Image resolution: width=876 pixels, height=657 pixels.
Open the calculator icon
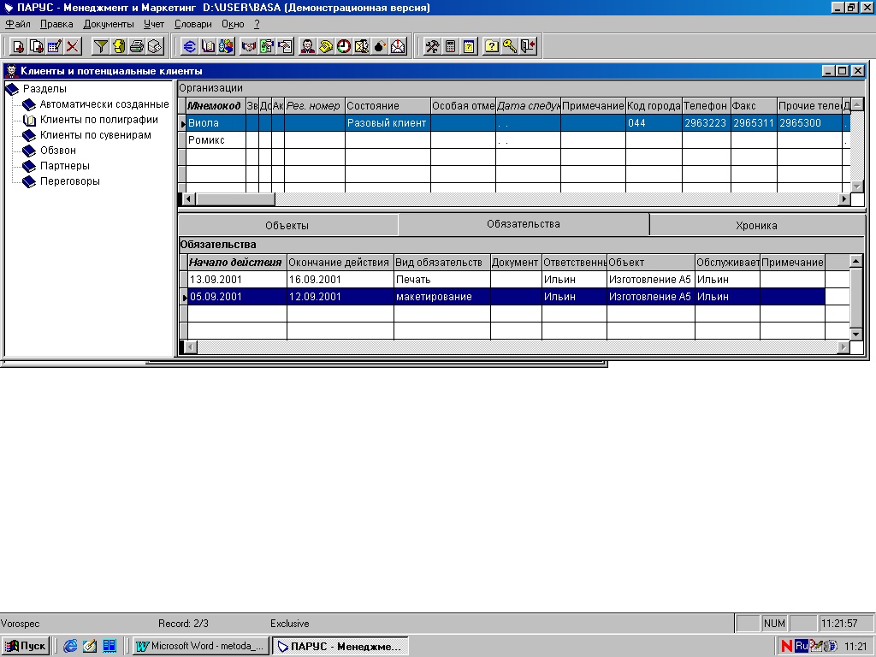[450, 46]
